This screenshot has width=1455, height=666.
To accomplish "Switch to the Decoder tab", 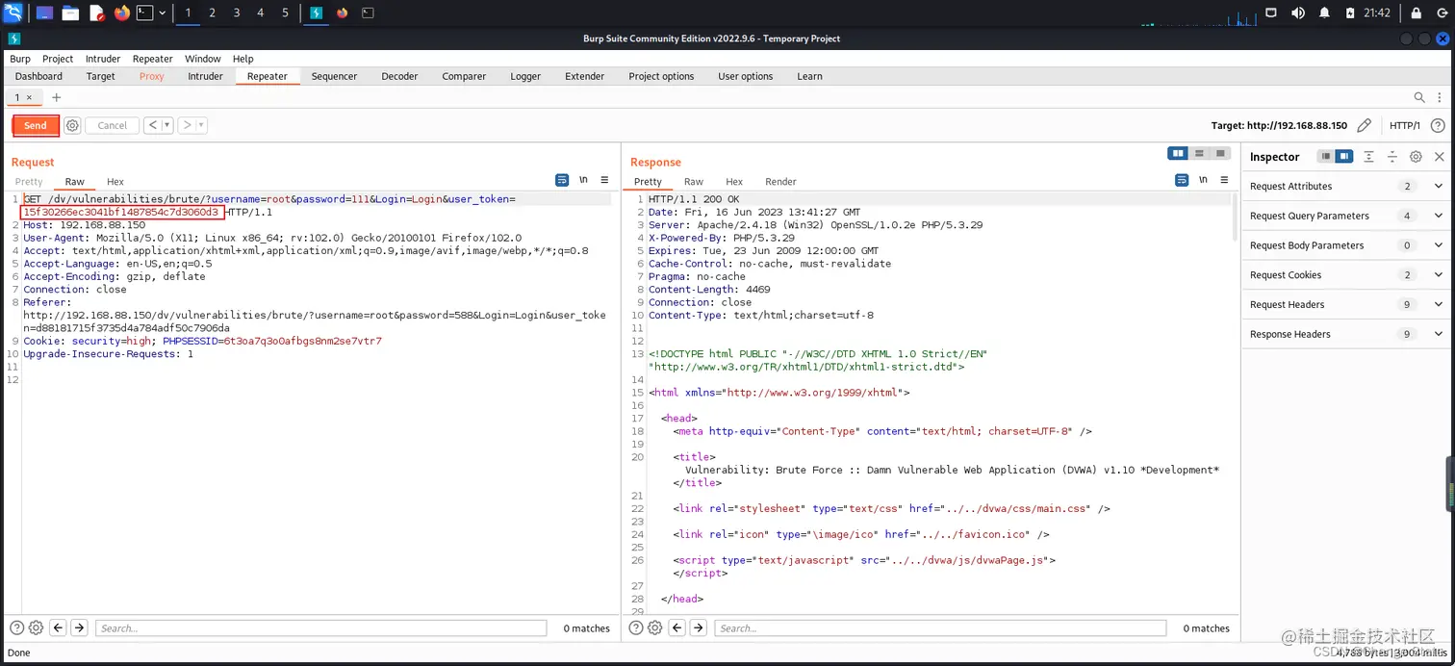I will [x=399, y=76].
